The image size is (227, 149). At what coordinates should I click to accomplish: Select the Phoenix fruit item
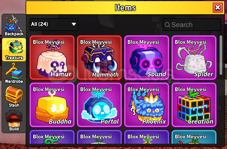pyautogui.click(x=147, y=105)
